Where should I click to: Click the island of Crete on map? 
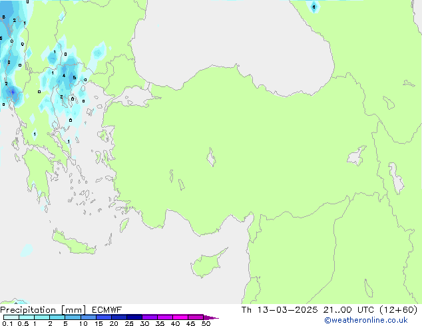73,243
